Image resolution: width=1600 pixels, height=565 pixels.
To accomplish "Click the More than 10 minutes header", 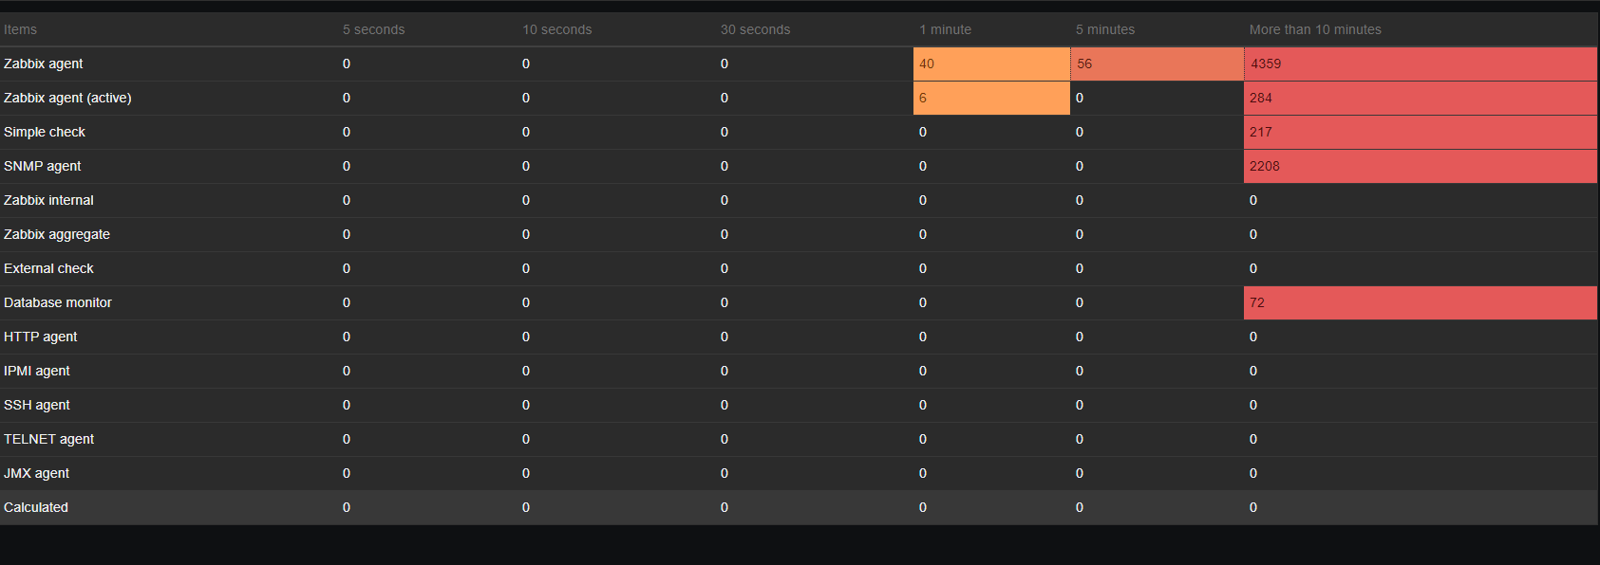I will point(1315,29).
